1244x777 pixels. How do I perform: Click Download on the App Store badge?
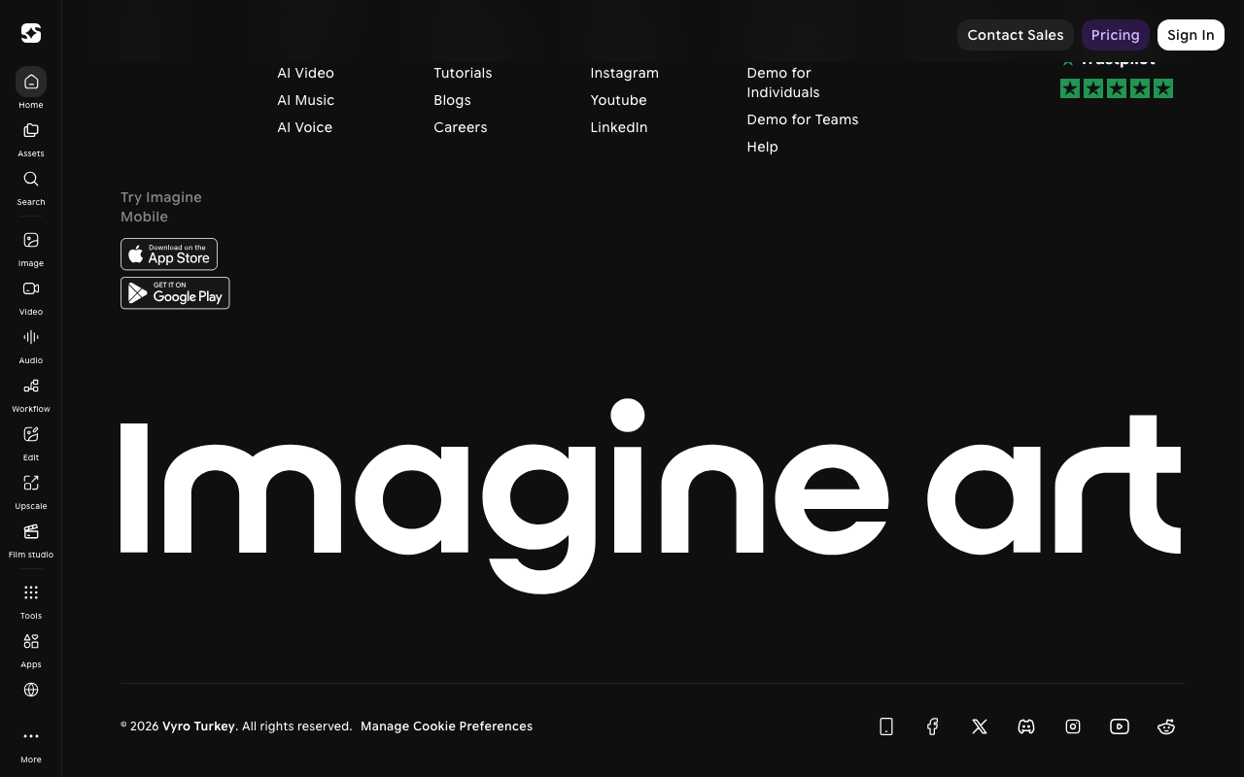pyautogui.click(x=169, y=254)
